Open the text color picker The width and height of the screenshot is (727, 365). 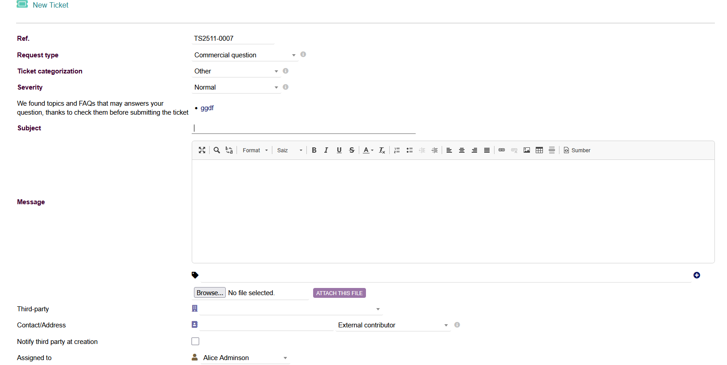tap(368, 150)
